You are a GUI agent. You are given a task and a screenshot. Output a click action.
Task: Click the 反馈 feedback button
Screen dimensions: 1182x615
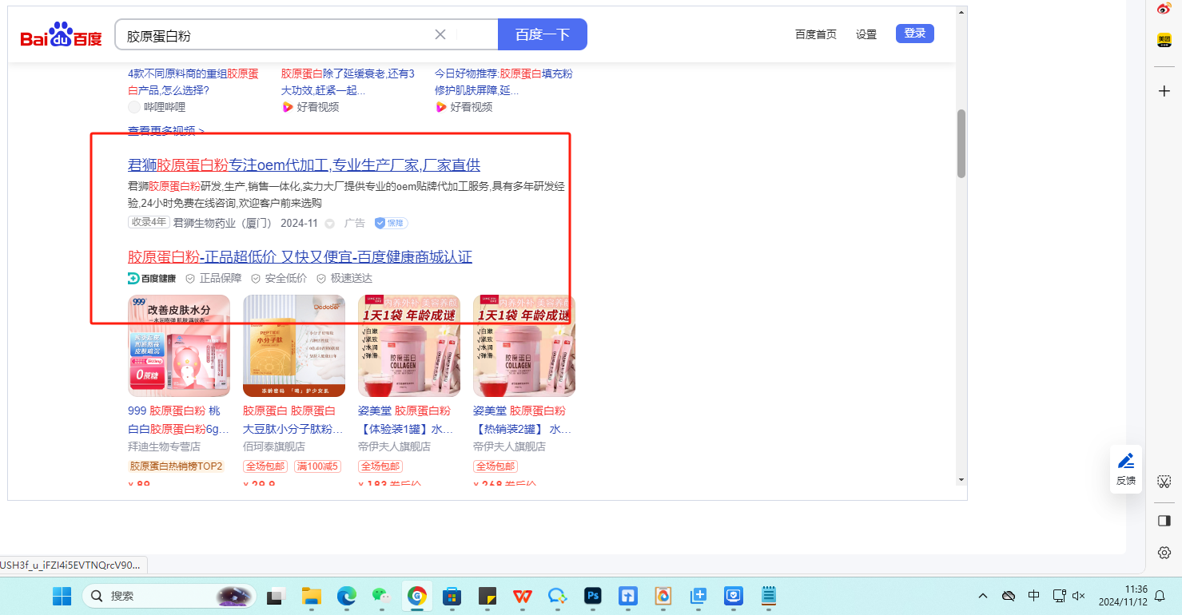(x=1126, y=469)
